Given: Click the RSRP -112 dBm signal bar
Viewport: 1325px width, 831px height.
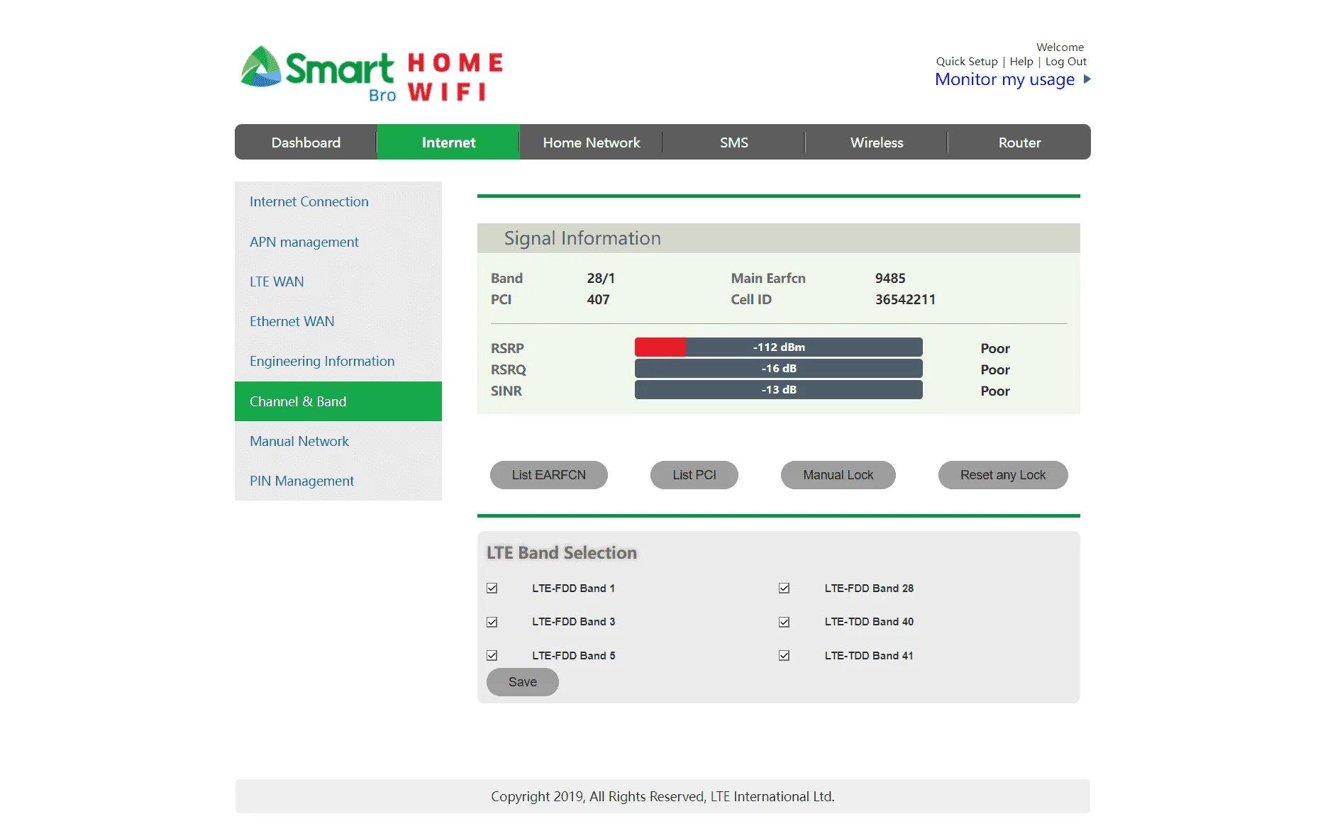Looking at the screenshot, I should coord(779,347).
